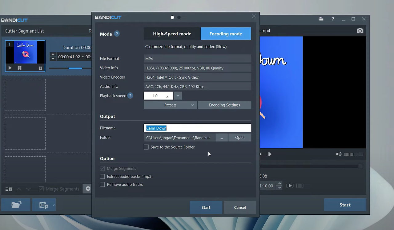The width and height of the screenshot is (394, 230).
Task: Click the Bandicut logo in main window
Action: click(x=14, y=20)
